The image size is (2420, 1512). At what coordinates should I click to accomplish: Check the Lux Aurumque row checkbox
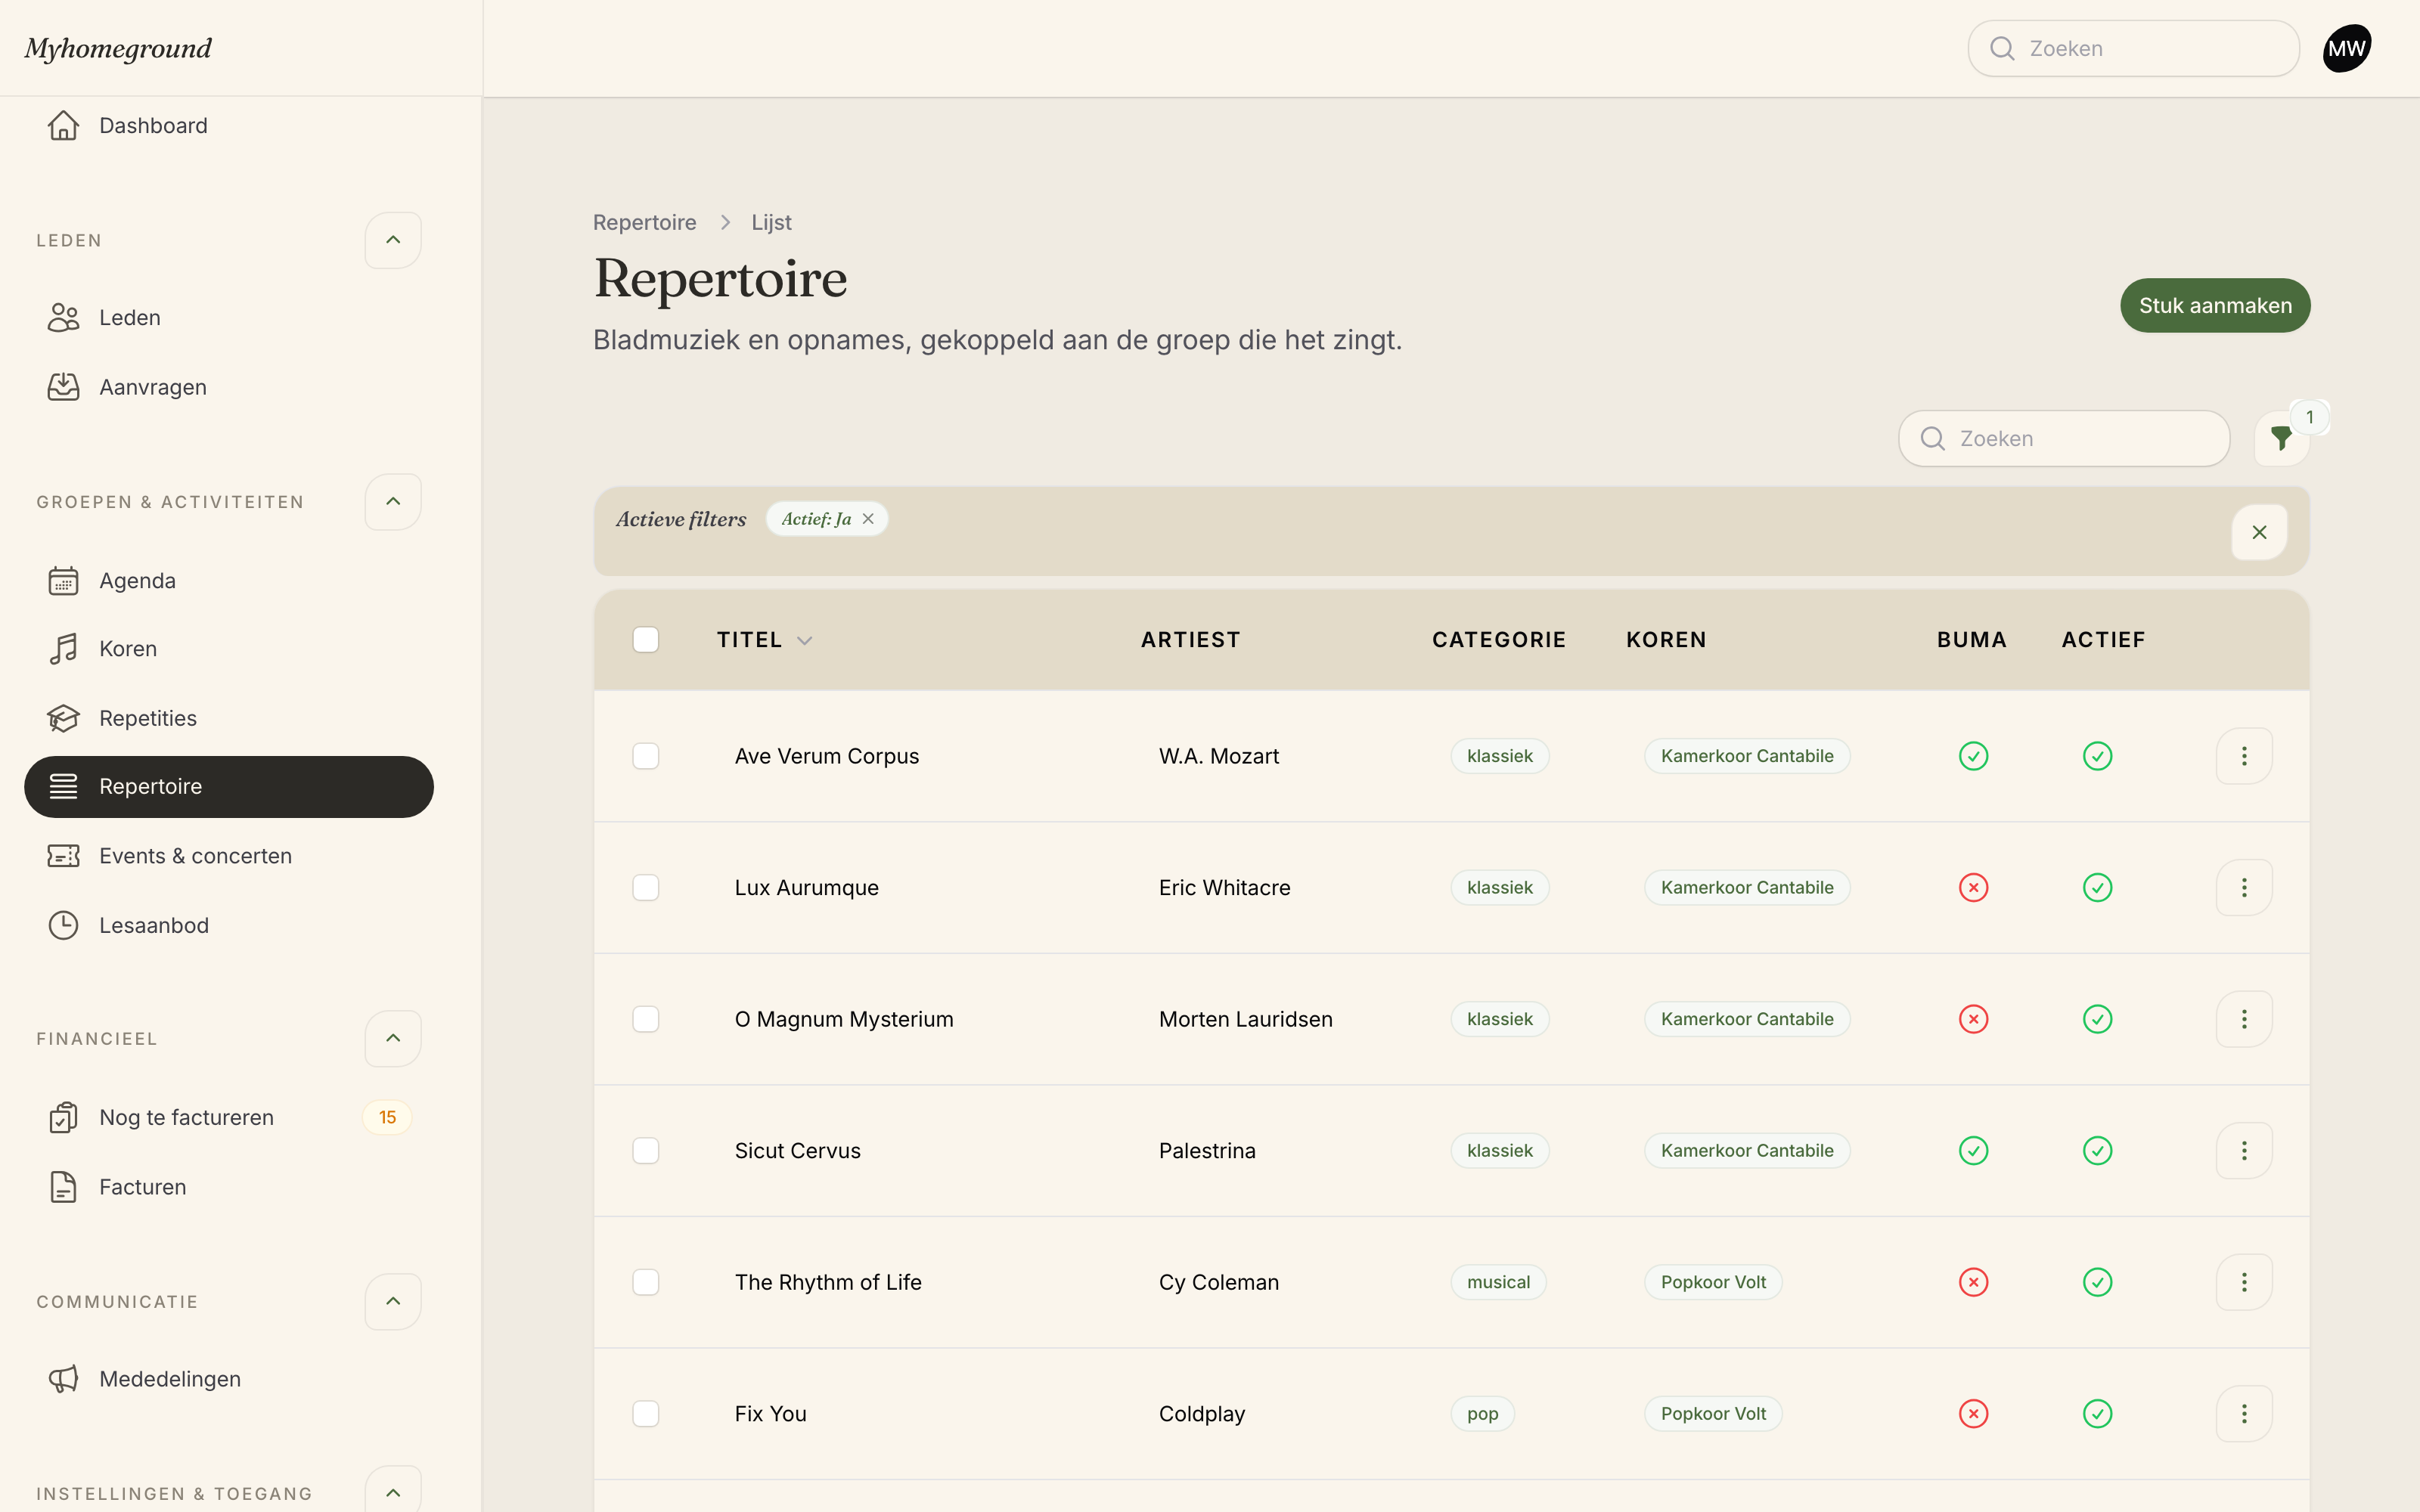click(x=646, y=887)
